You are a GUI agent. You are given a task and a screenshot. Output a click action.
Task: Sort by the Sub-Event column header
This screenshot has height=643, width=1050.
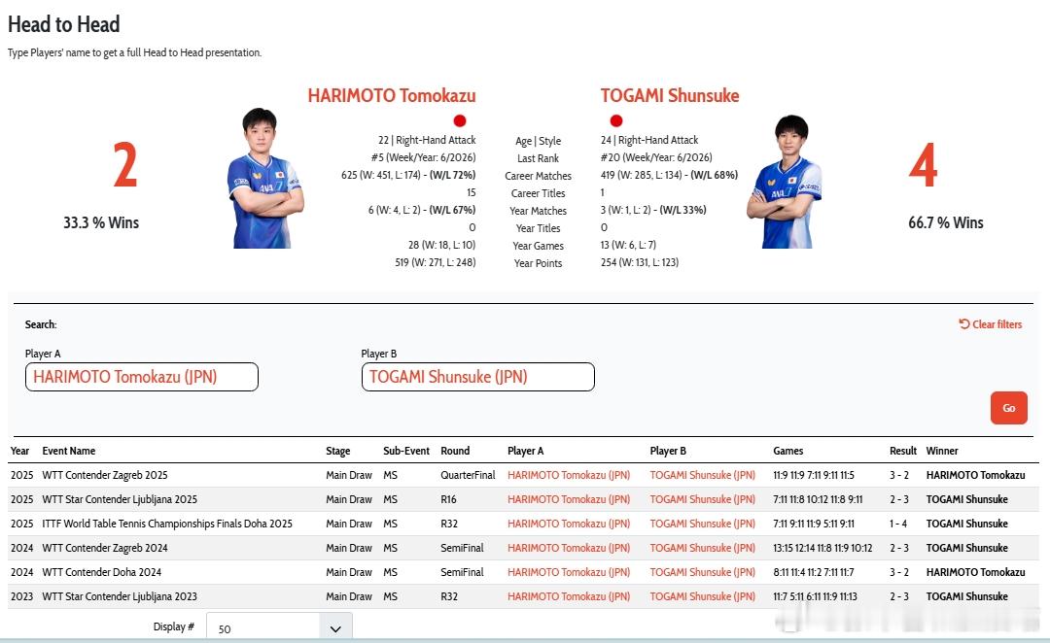(x=406, y=451)
